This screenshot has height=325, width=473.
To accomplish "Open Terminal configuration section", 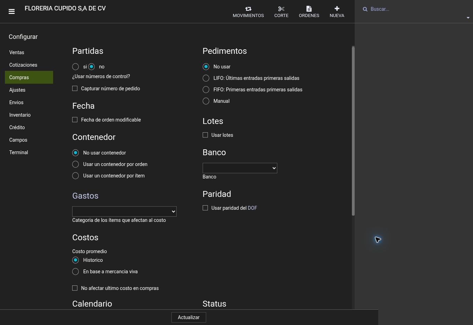I will [x=29, y=152].
